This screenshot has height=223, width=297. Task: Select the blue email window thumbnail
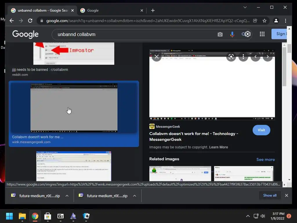click(74, 166)
